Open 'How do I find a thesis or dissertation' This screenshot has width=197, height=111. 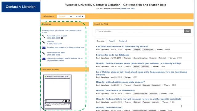tap(116, 90)
